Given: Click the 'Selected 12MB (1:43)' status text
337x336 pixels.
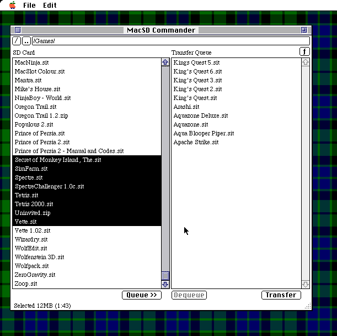Looking at the screenshot, I should pos(42,306).
